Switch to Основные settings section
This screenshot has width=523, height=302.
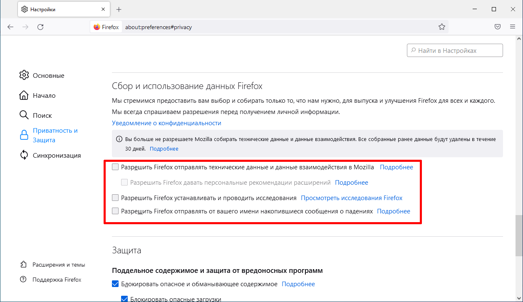point(48,76)
